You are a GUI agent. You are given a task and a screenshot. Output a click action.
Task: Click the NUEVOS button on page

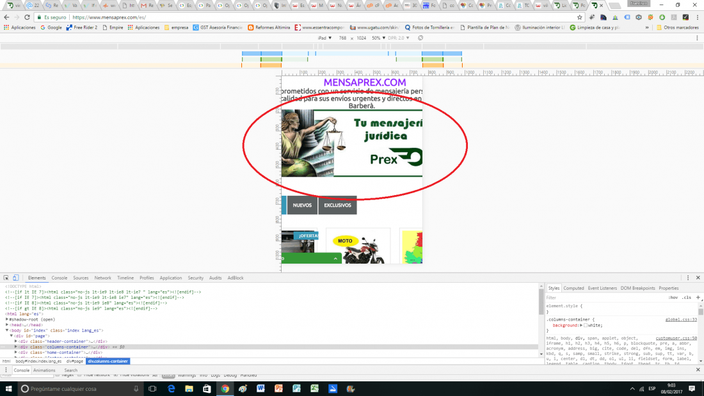point(302,205)
